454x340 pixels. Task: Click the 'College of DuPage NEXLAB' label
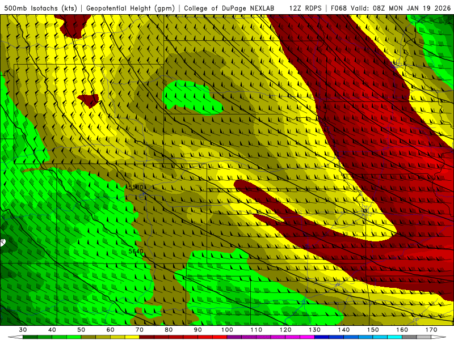click(x=229, y=8)
